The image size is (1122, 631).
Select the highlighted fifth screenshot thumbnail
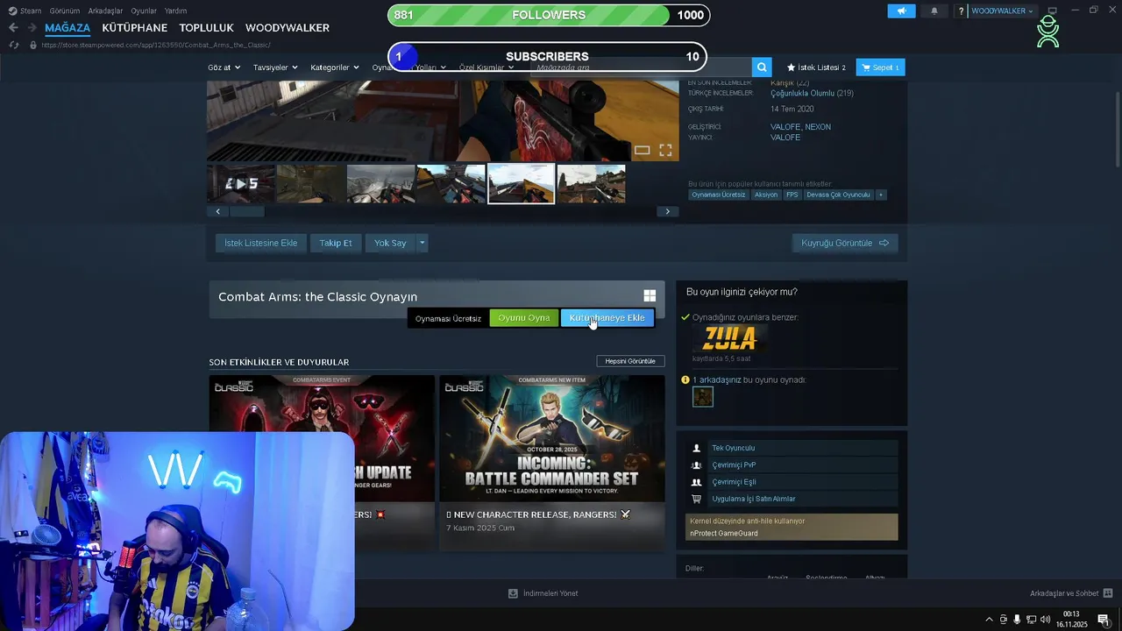521,183
